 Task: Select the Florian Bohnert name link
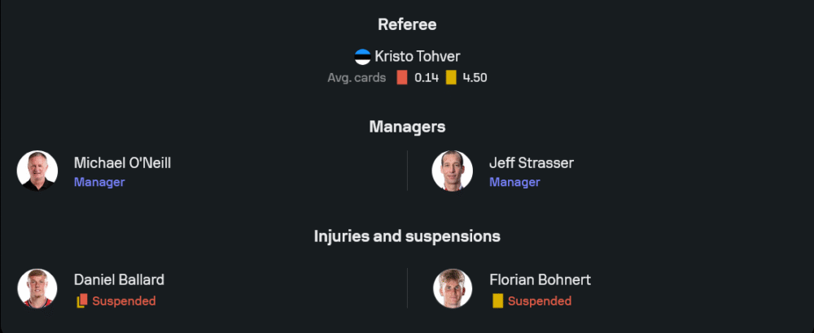point(540,280)
